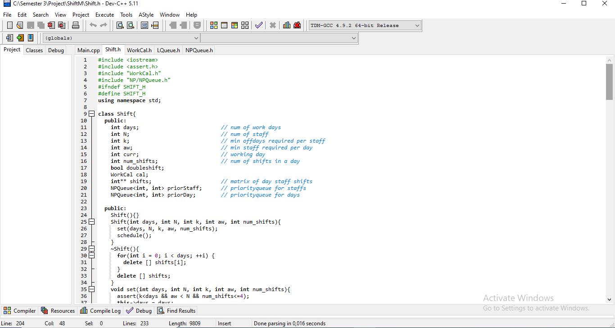Click the Compile four-colored-squares icon
Screen dimensions: 615x328
pos(214,25)
